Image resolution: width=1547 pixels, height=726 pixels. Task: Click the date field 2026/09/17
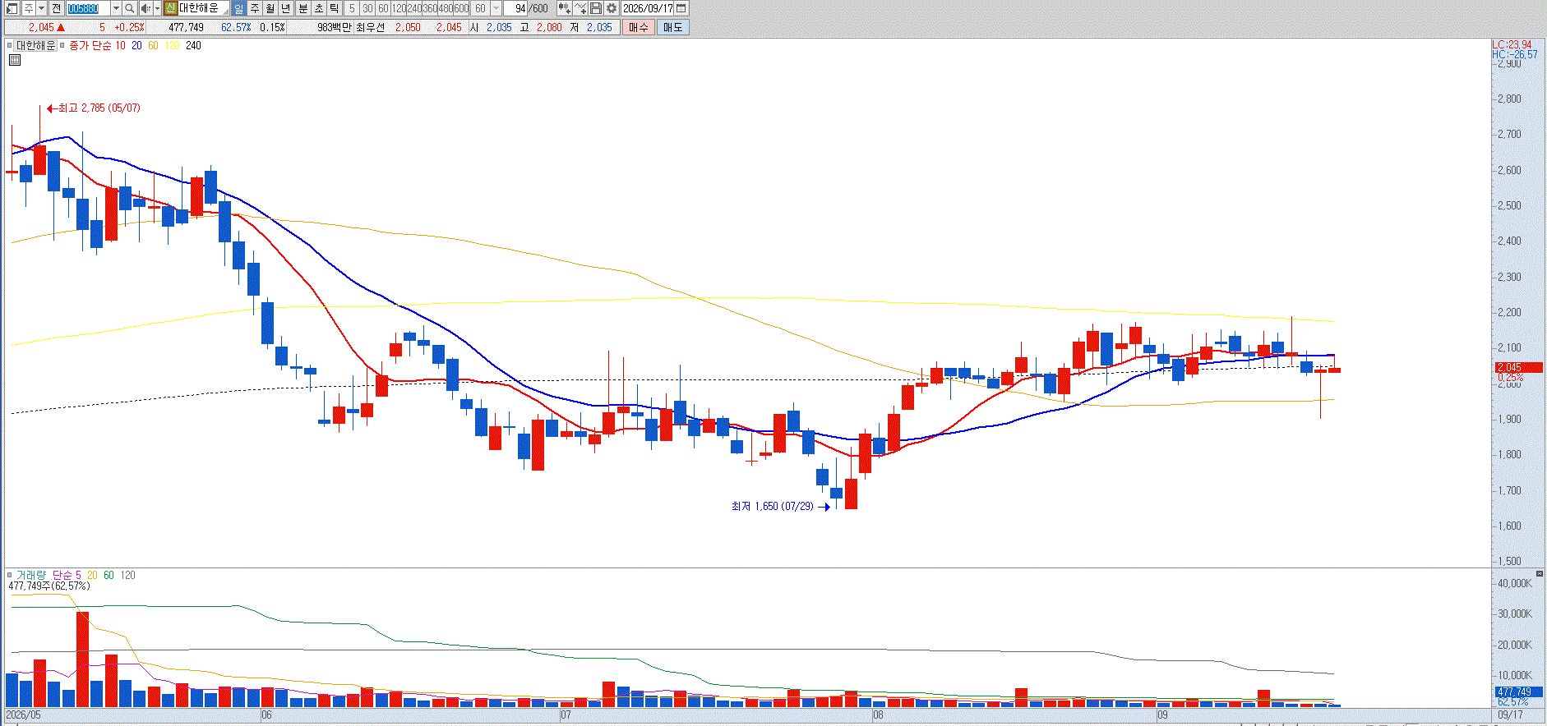[x=648, y=8]
